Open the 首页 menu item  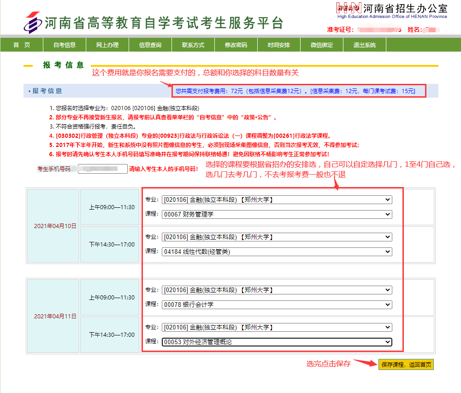22,45
